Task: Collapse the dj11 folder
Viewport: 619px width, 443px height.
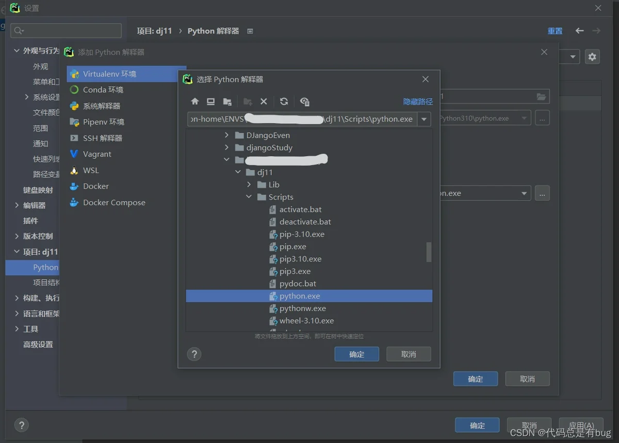Action: pyautogui.click(x=238, y=172)
